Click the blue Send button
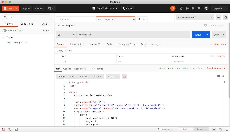Screen dimensions: 230x132 tap(198, 35)
